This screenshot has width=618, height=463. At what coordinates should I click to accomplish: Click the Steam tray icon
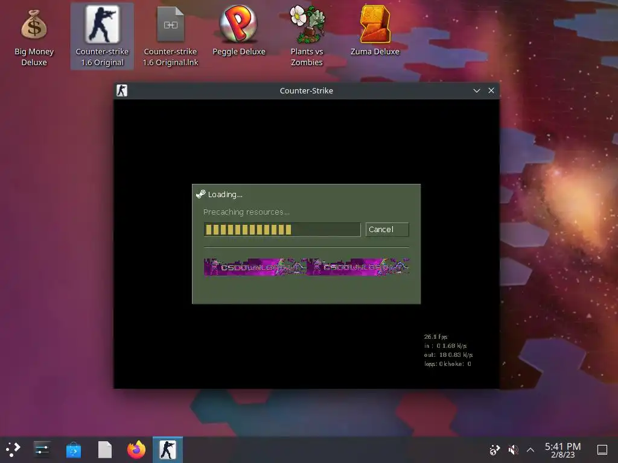tap(494, 450)
